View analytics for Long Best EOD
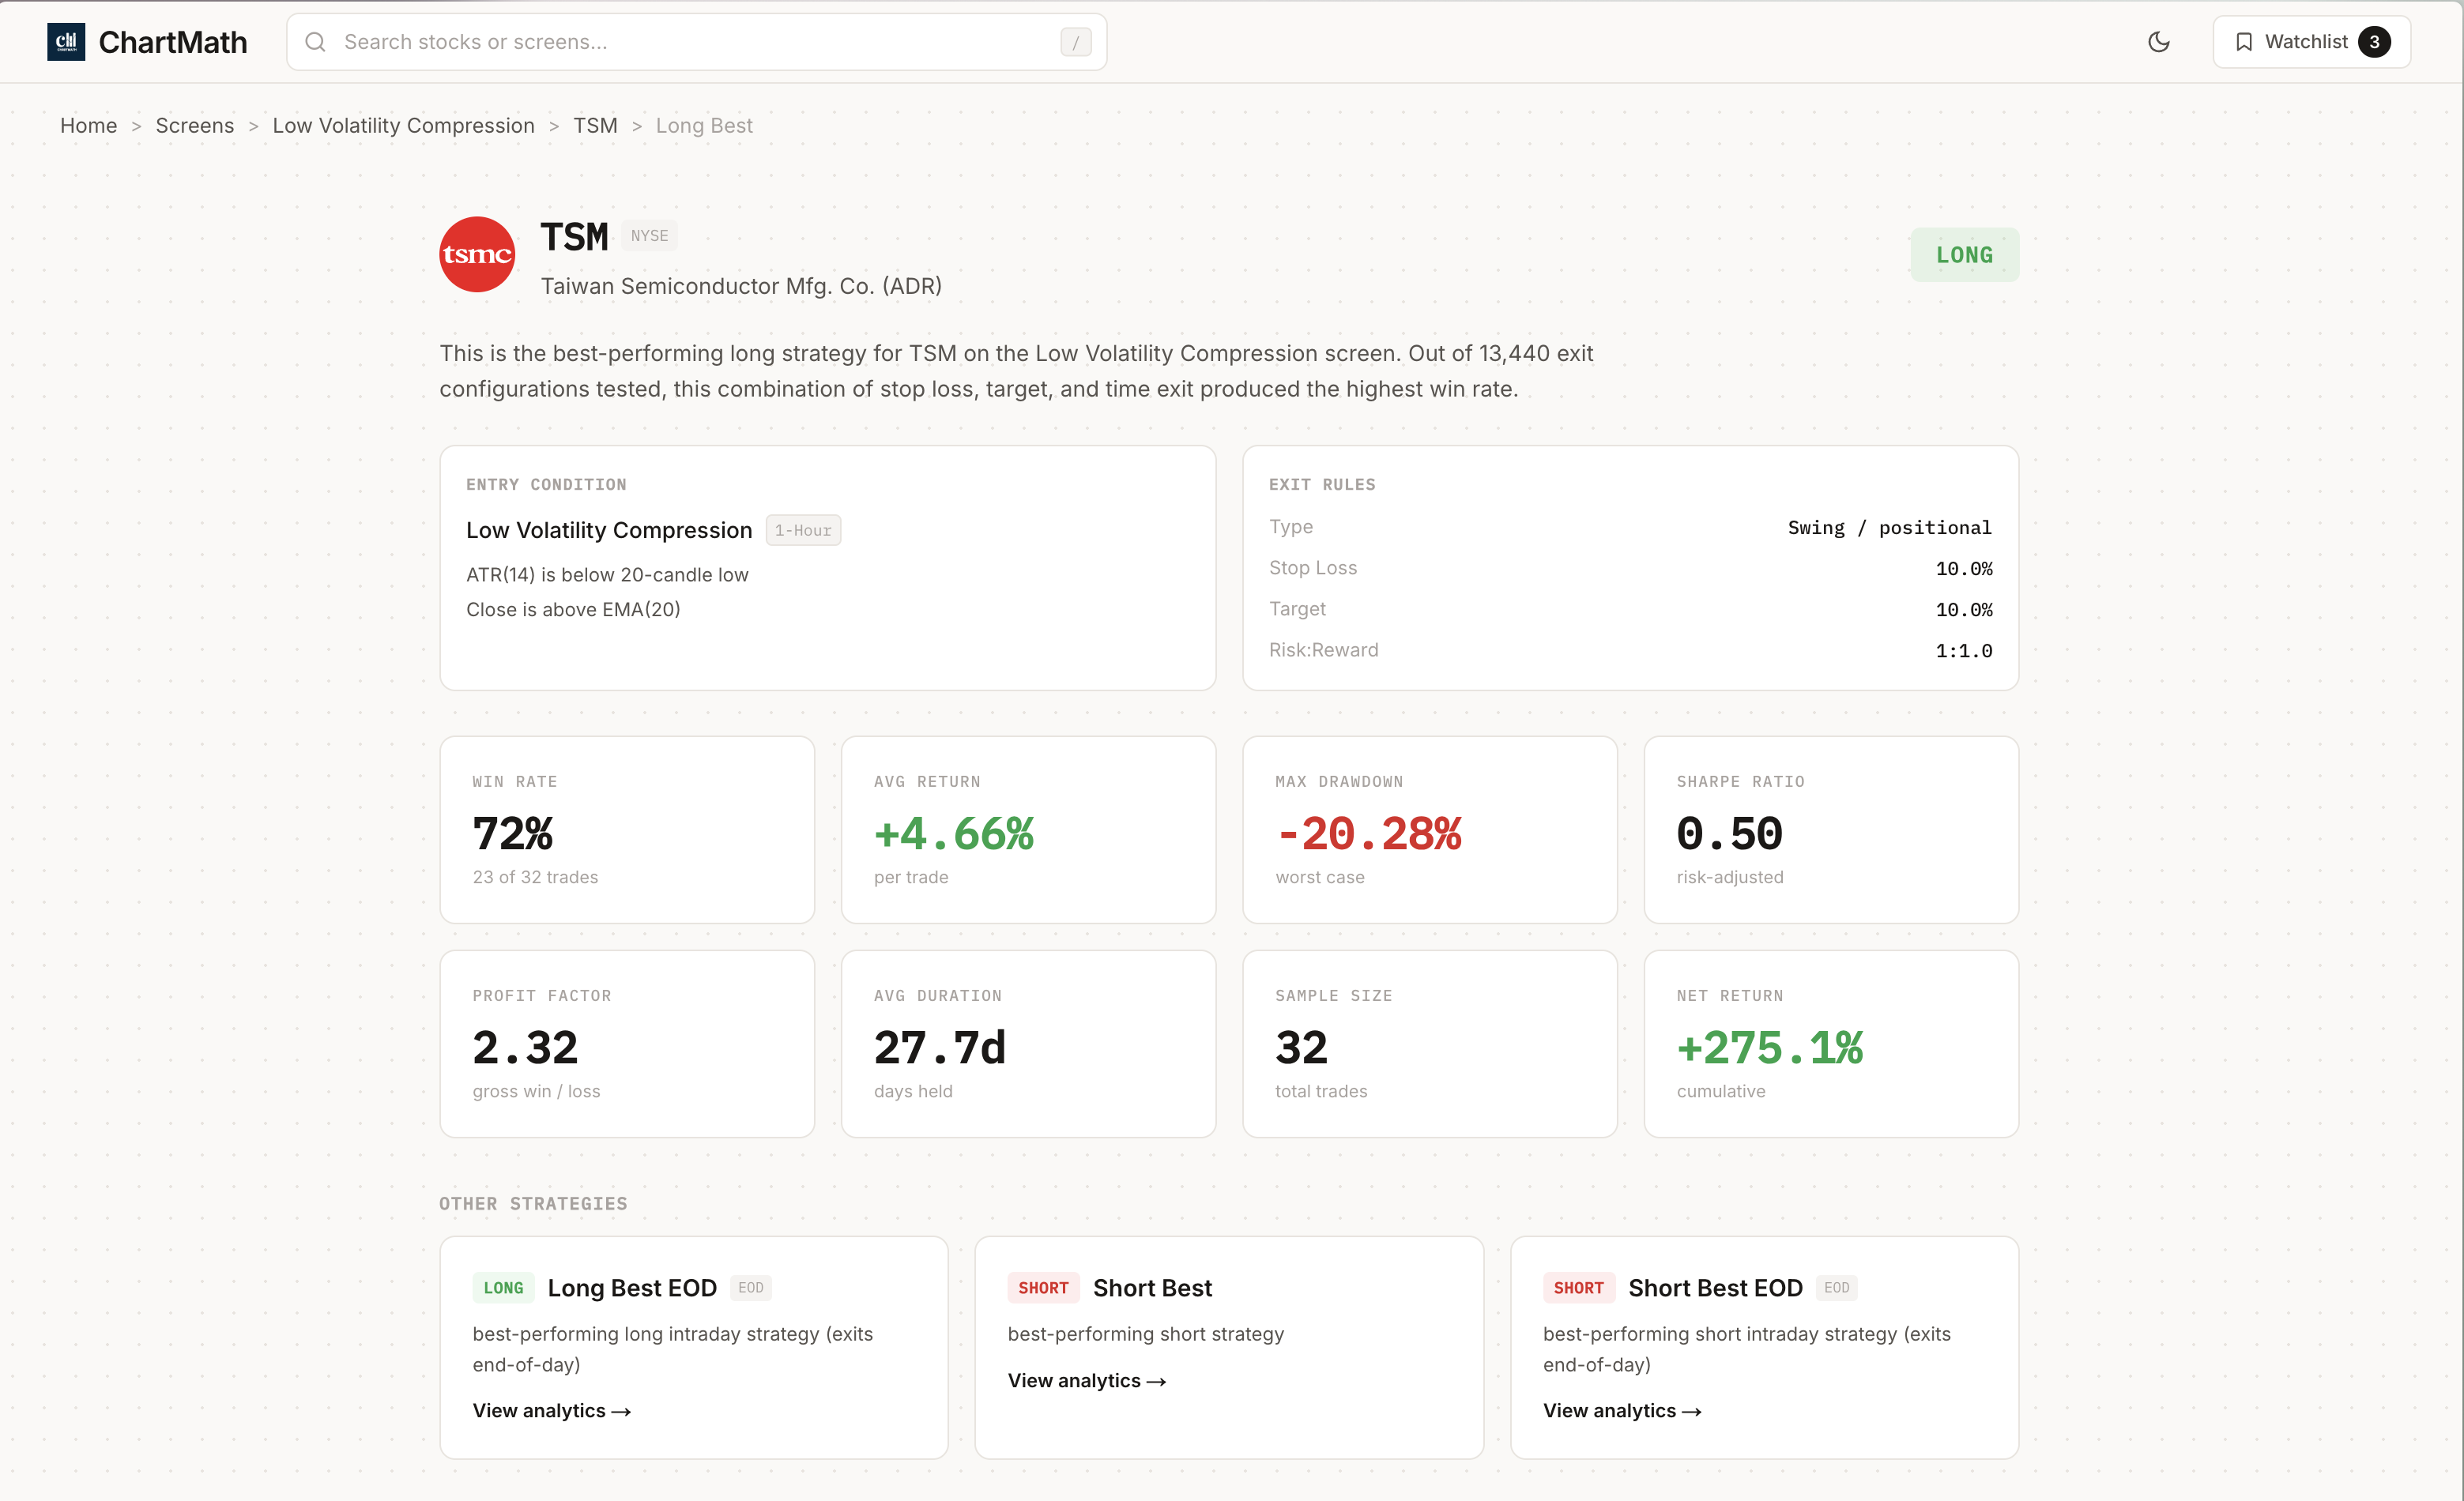 click(x=551, y=1410)
